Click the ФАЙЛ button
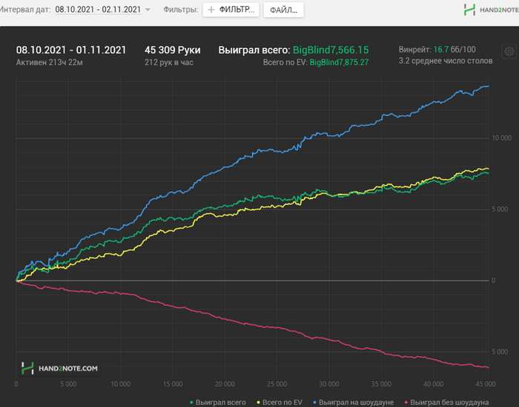This screenshot has width=519, height=407. point(284,10)
